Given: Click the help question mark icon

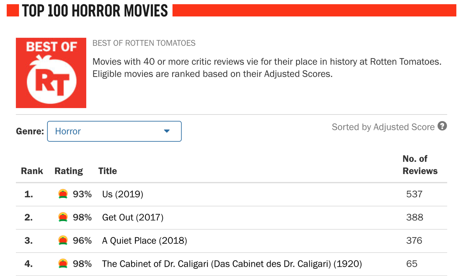Looking at the screenshot, I should tap(442, 126).
